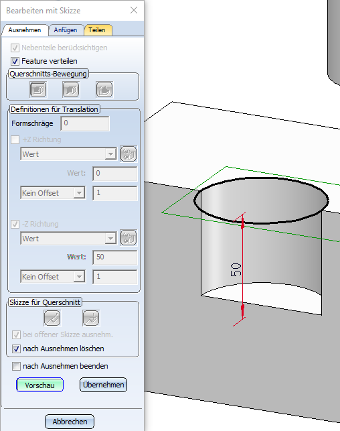Click the Übernehmen button
340x431 pixels.
click(104, 385)
